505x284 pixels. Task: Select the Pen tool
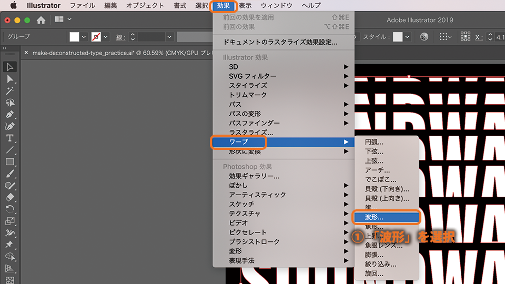(x=9, y=115)
